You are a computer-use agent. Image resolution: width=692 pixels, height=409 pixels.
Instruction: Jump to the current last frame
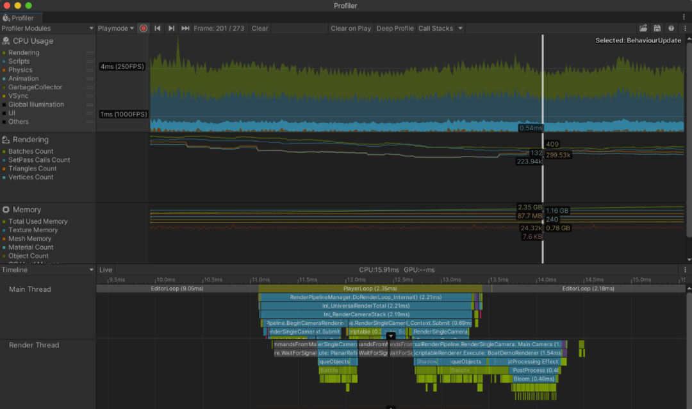click(x=185, y=28)
